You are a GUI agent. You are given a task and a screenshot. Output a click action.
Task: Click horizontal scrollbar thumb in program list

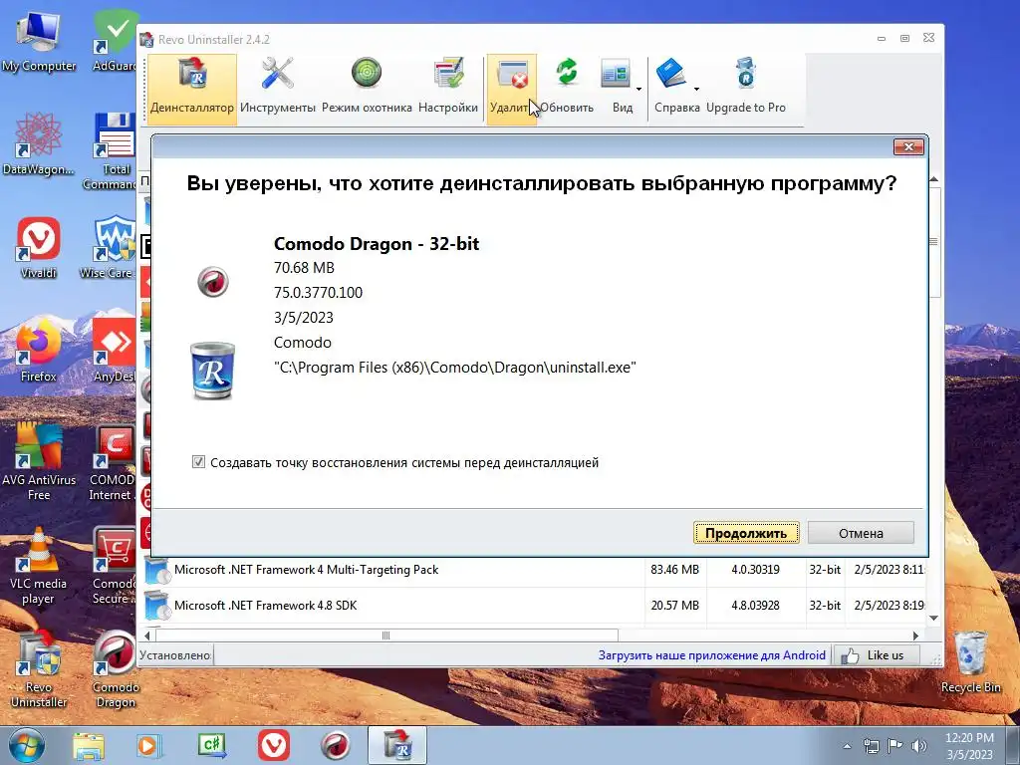tap(386, 636)
